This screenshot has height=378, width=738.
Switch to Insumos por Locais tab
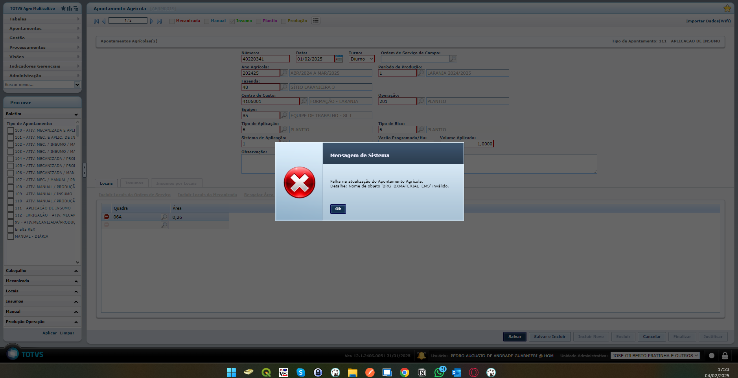coord(176,183)
